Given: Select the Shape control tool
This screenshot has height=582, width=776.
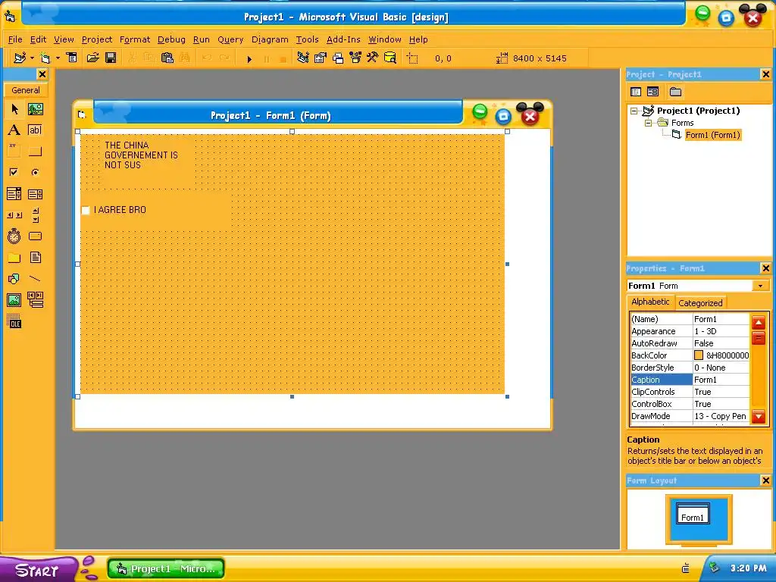Looking at the screenshot, I should point(14,279).
